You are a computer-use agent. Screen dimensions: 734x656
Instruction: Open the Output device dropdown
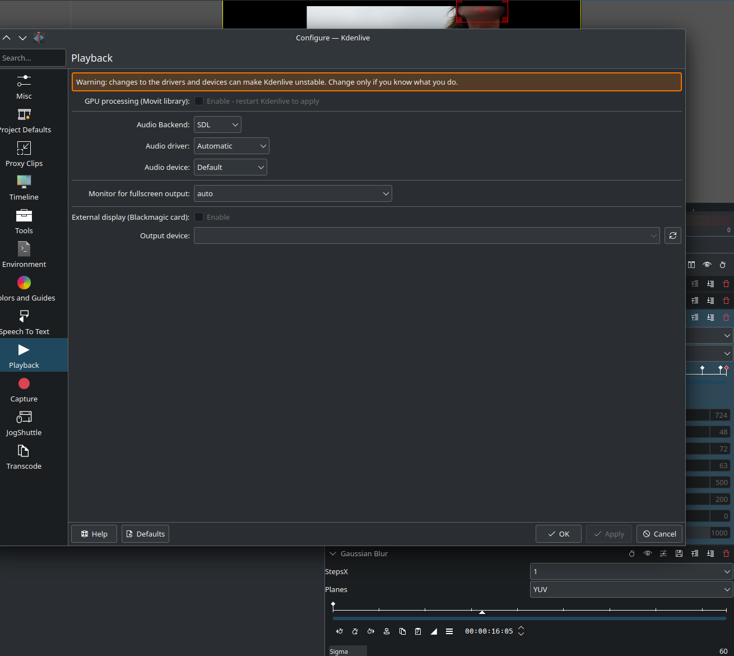pyautogui.click(x=427, y=235)
